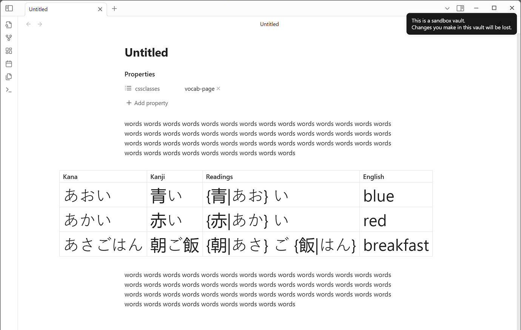Click the cssclasses property list icon
This screenshot has height=330, width=521.
(128, 89)
